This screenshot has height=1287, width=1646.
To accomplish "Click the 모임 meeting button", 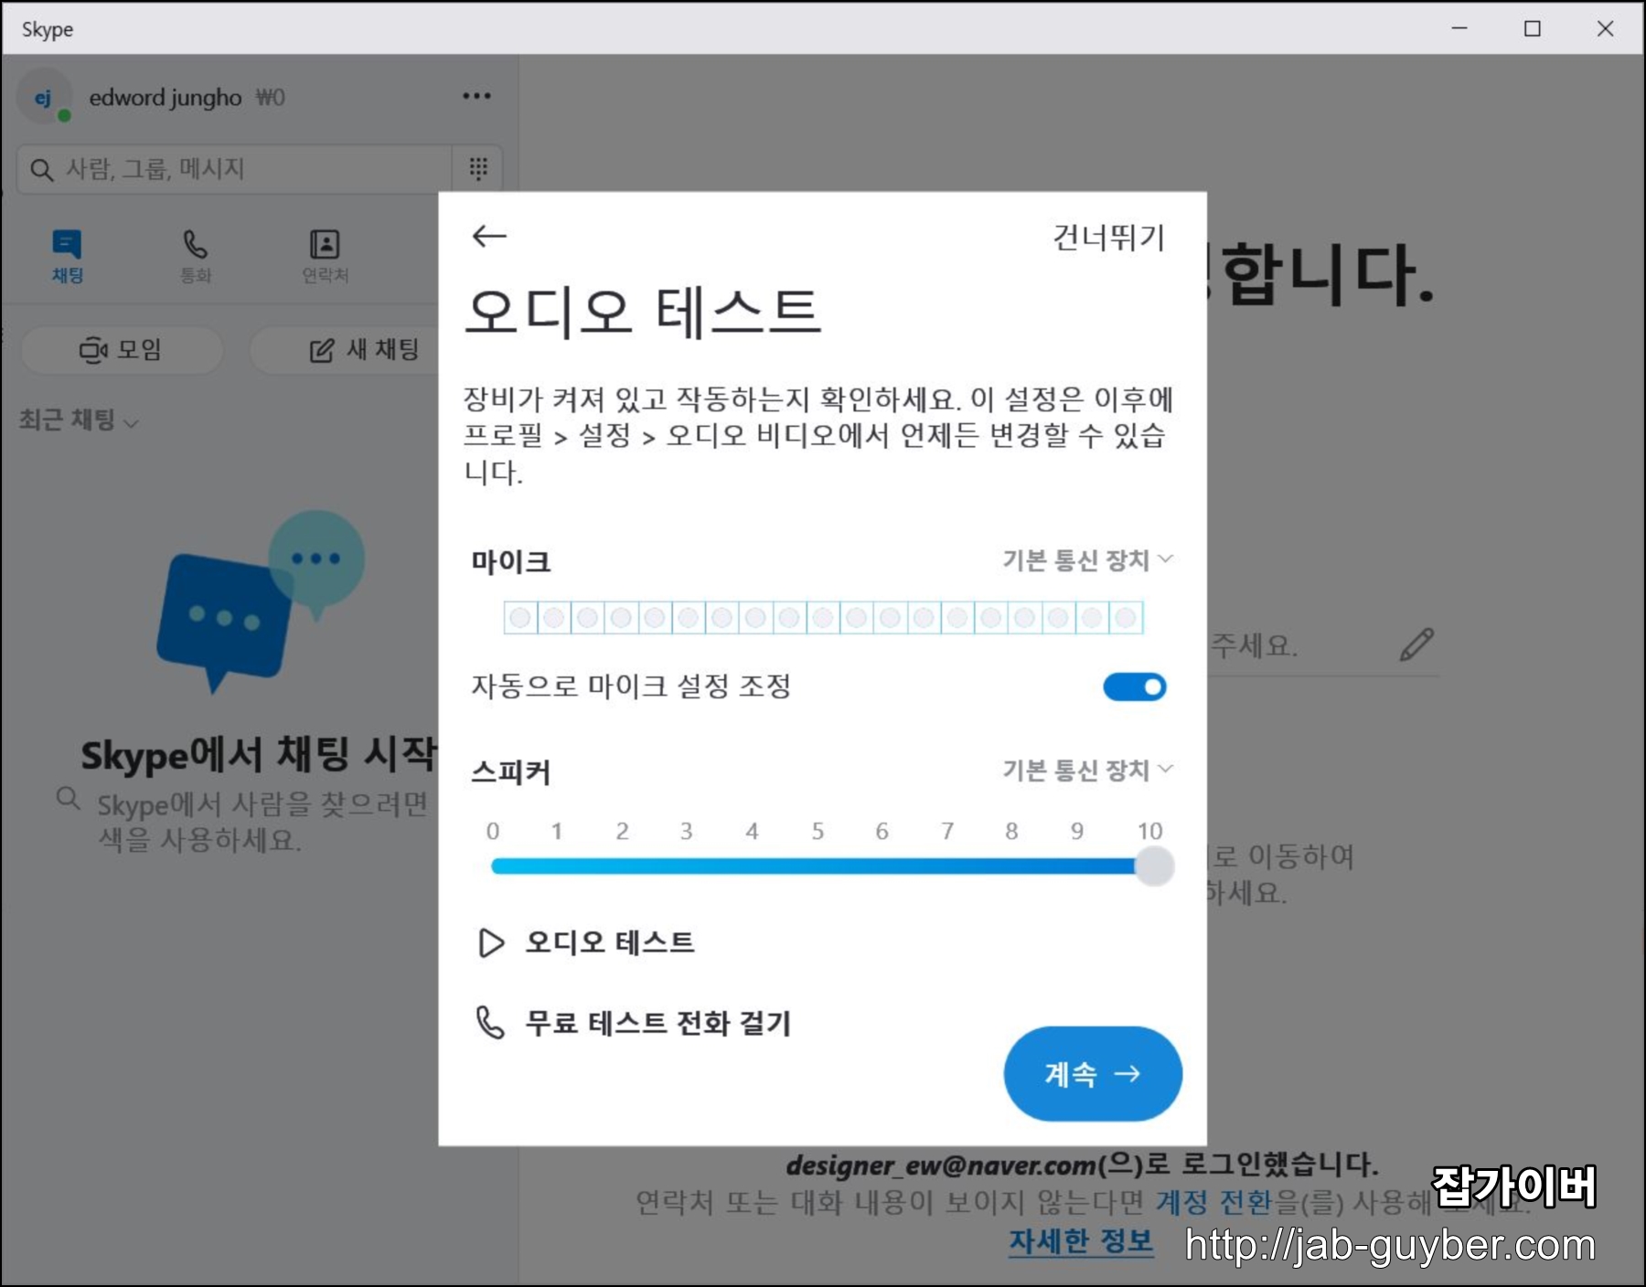I will [122, 349].
